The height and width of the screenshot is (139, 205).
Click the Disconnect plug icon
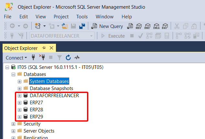[42, 58]
